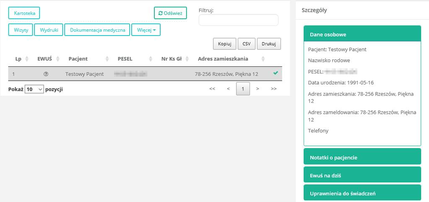Viewport: 429px width, 202px height.
Task: Sort by Pacjent column arrows
Action: pyautogui.click(x=107, y=59)
